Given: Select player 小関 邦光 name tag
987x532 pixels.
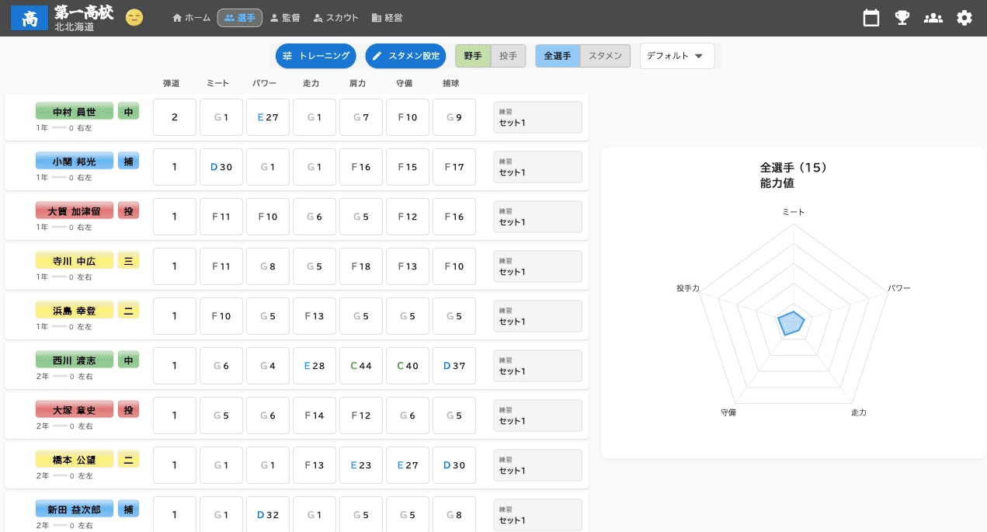Looking at the screenshot, I should [x=75, y=162].
